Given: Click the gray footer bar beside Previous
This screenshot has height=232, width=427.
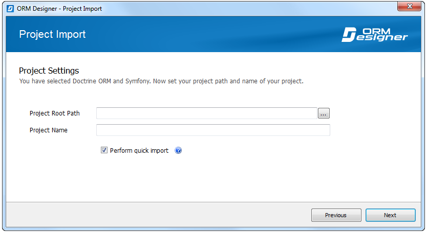Looking at the screenshot, I should pos(158,215).
